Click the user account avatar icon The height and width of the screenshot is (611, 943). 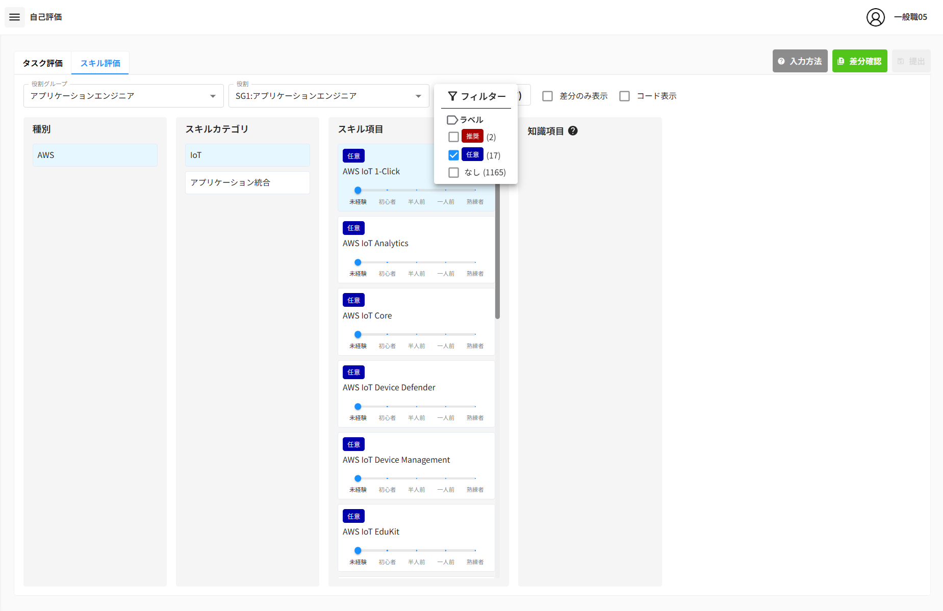(875, 17)
